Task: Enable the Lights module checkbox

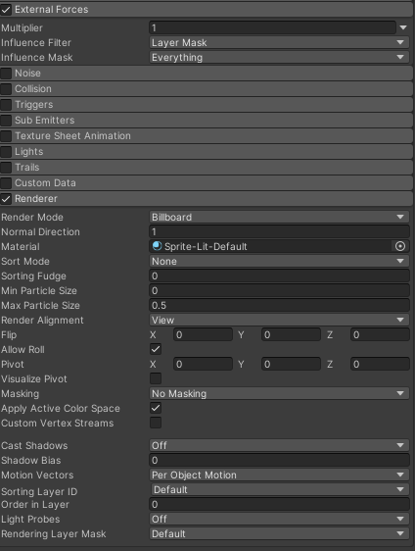Action: (6, 151)
